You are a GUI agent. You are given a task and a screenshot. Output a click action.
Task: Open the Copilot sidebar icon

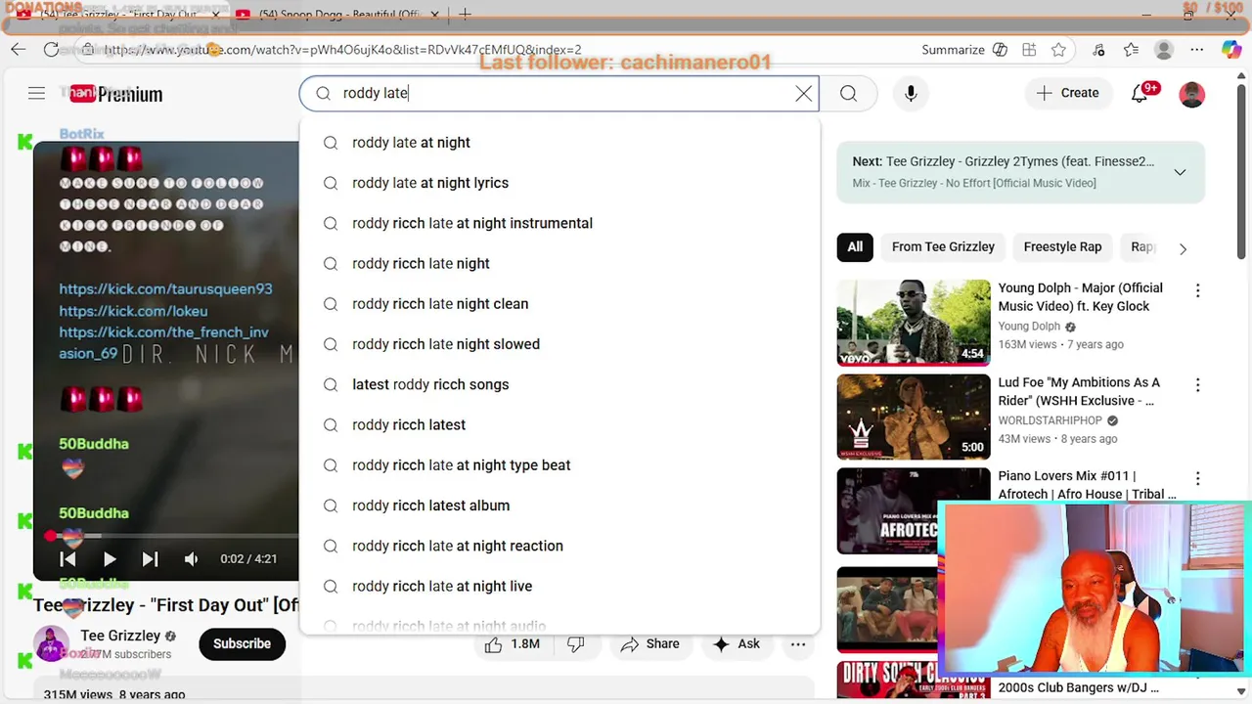pos(1230,50)
